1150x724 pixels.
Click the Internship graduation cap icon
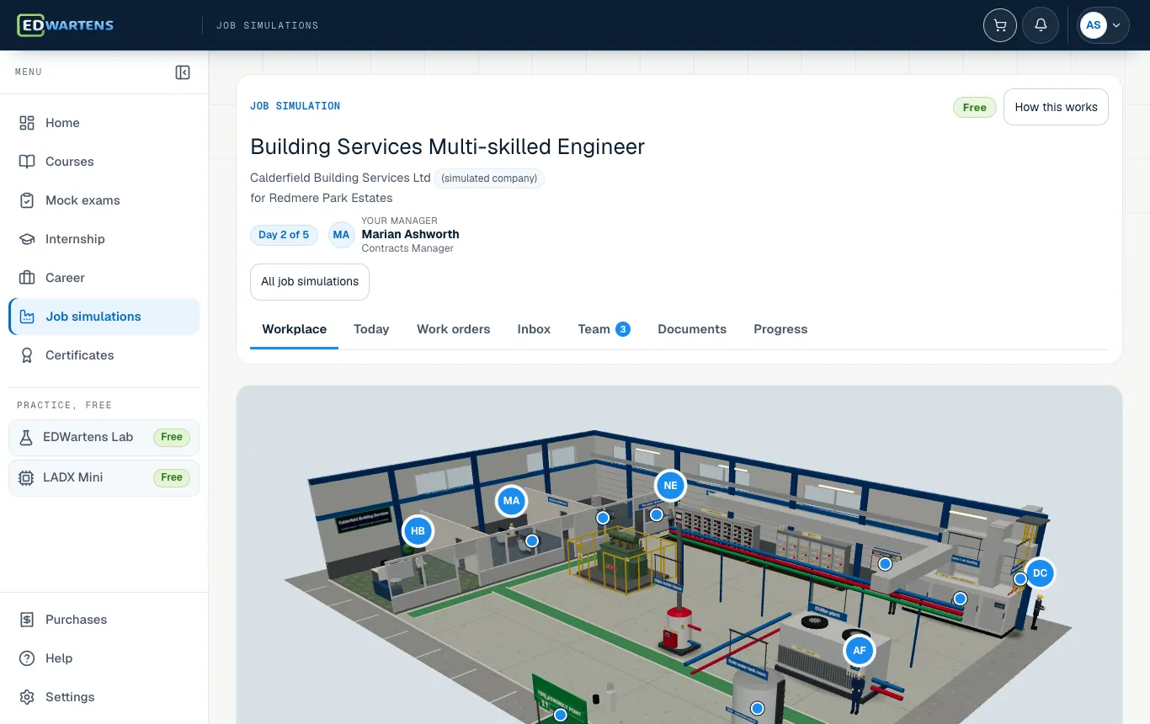[x=27, y=239]
